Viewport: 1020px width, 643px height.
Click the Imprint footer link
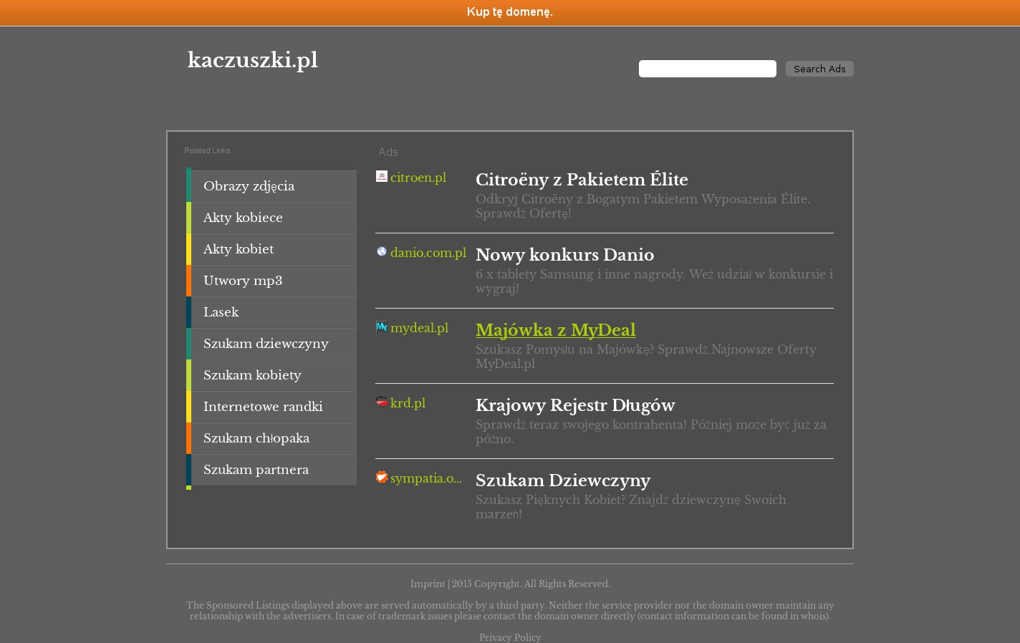tap(427, 584)
